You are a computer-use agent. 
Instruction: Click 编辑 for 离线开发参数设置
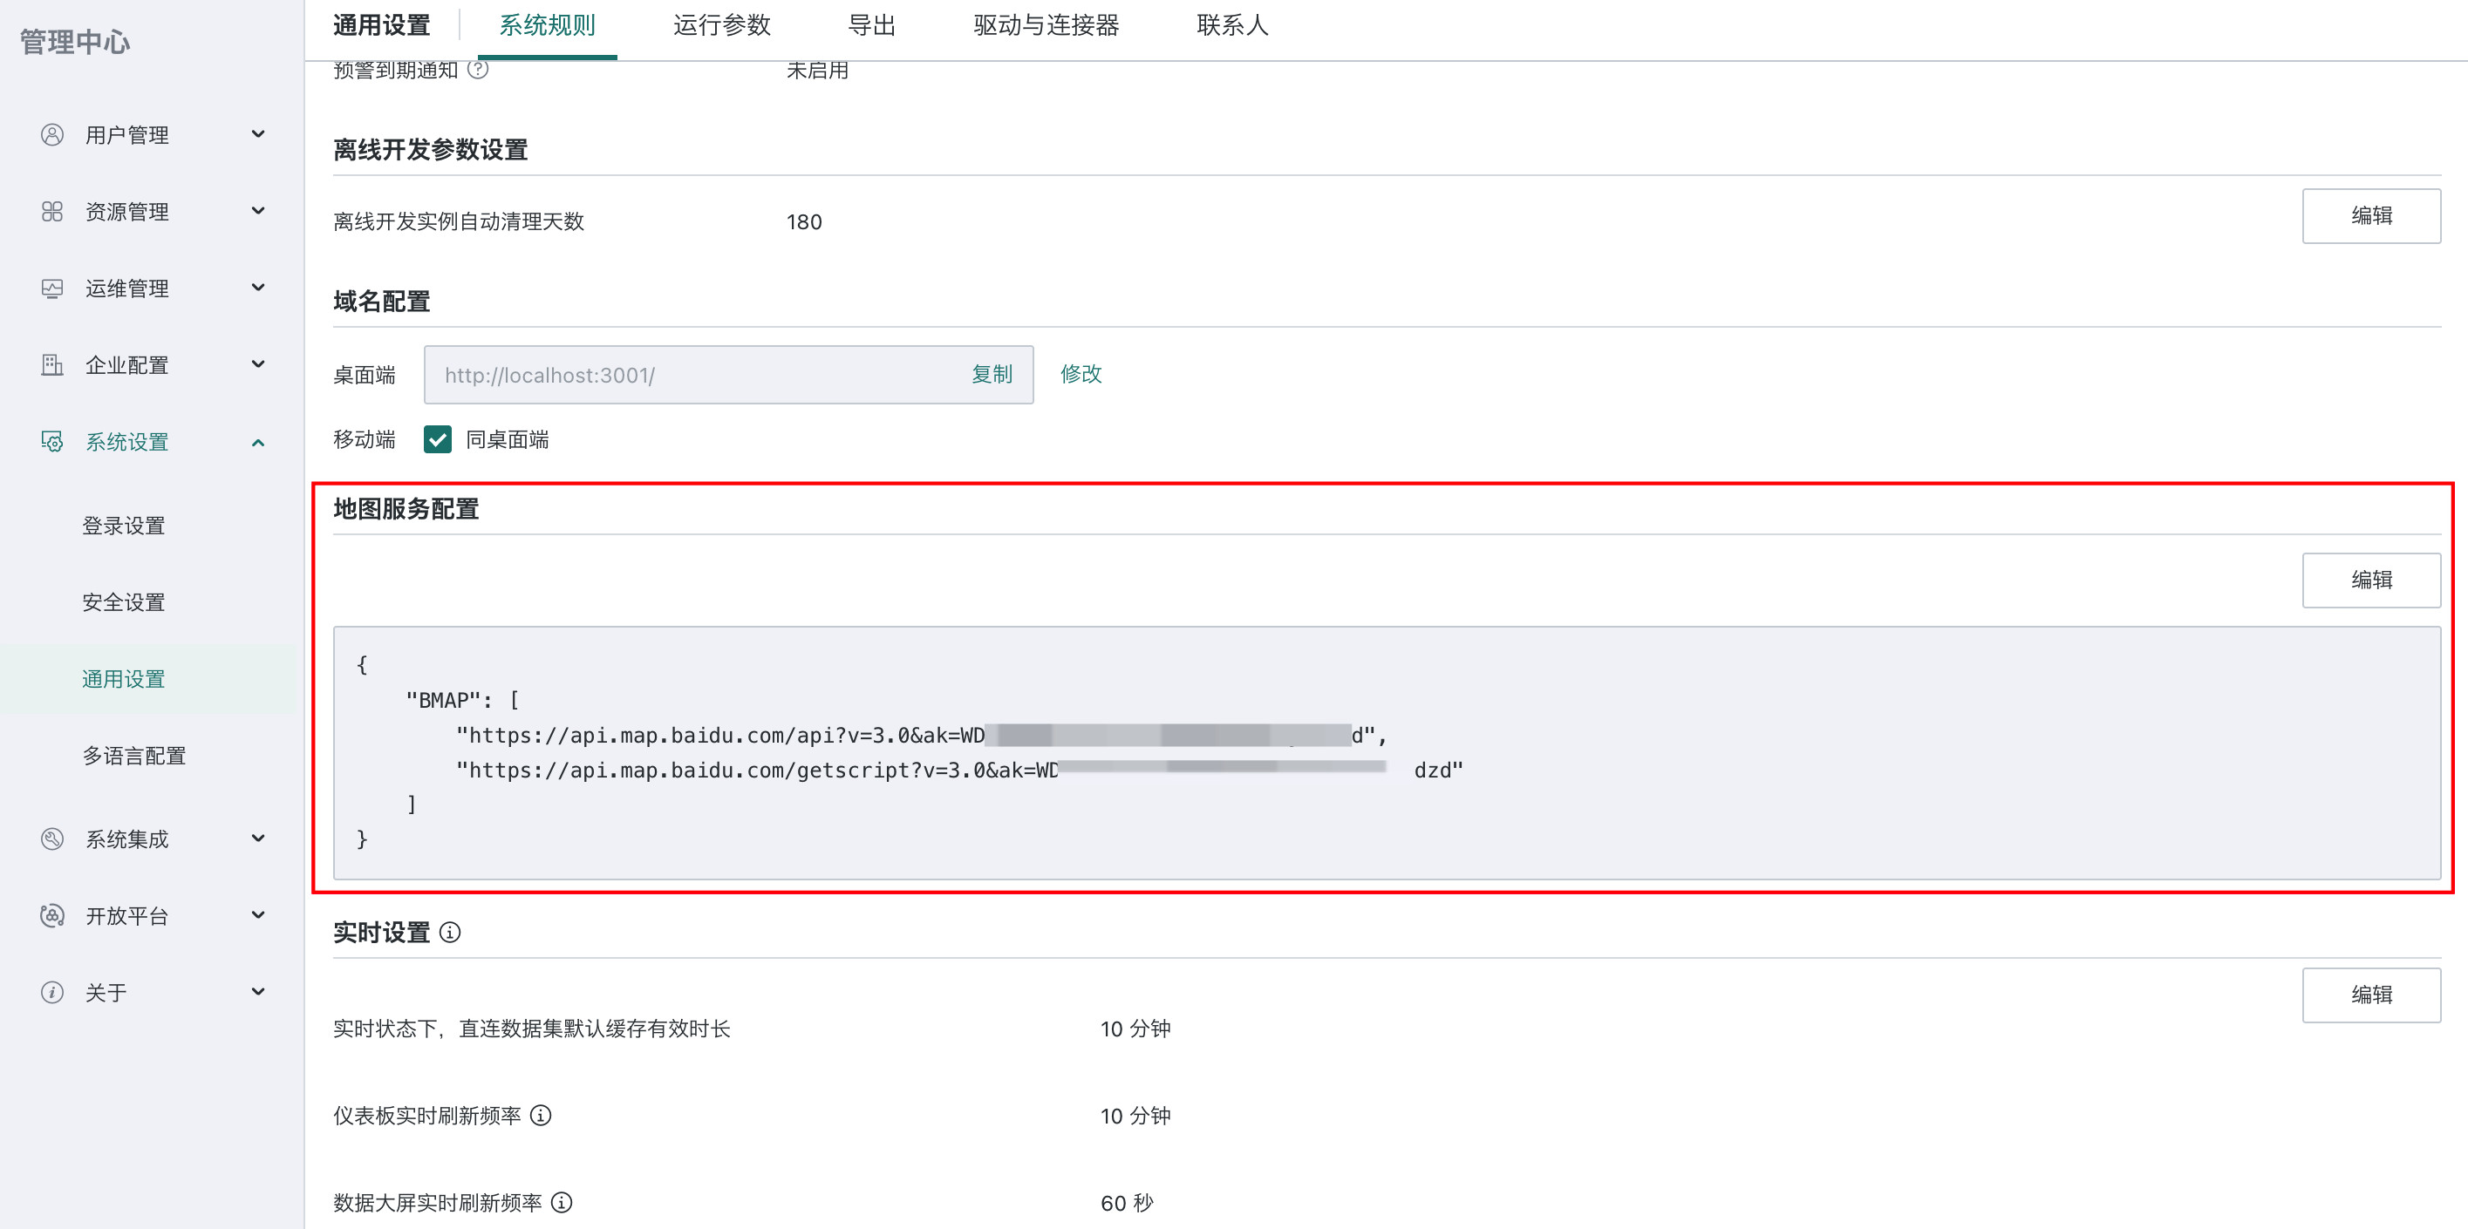(2371, 215)
